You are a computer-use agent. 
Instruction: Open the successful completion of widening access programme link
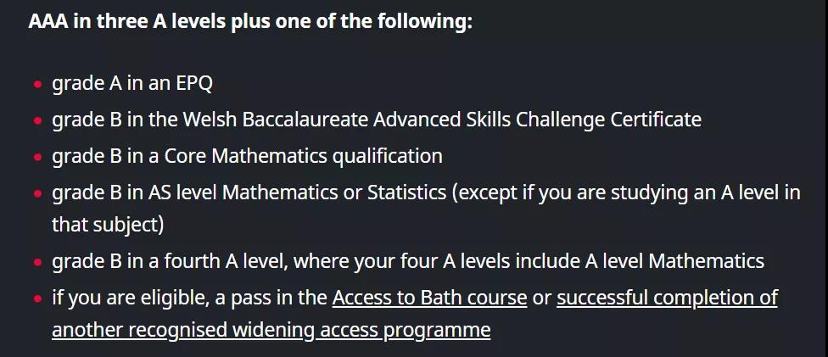(415, 314)
